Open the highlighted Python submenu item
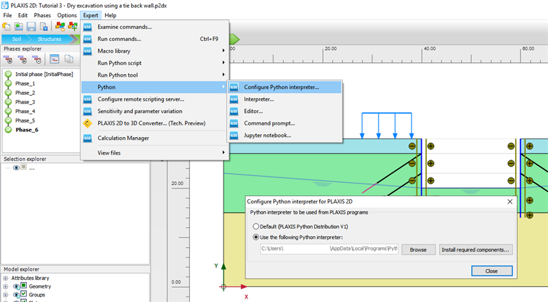 point(155,87)
